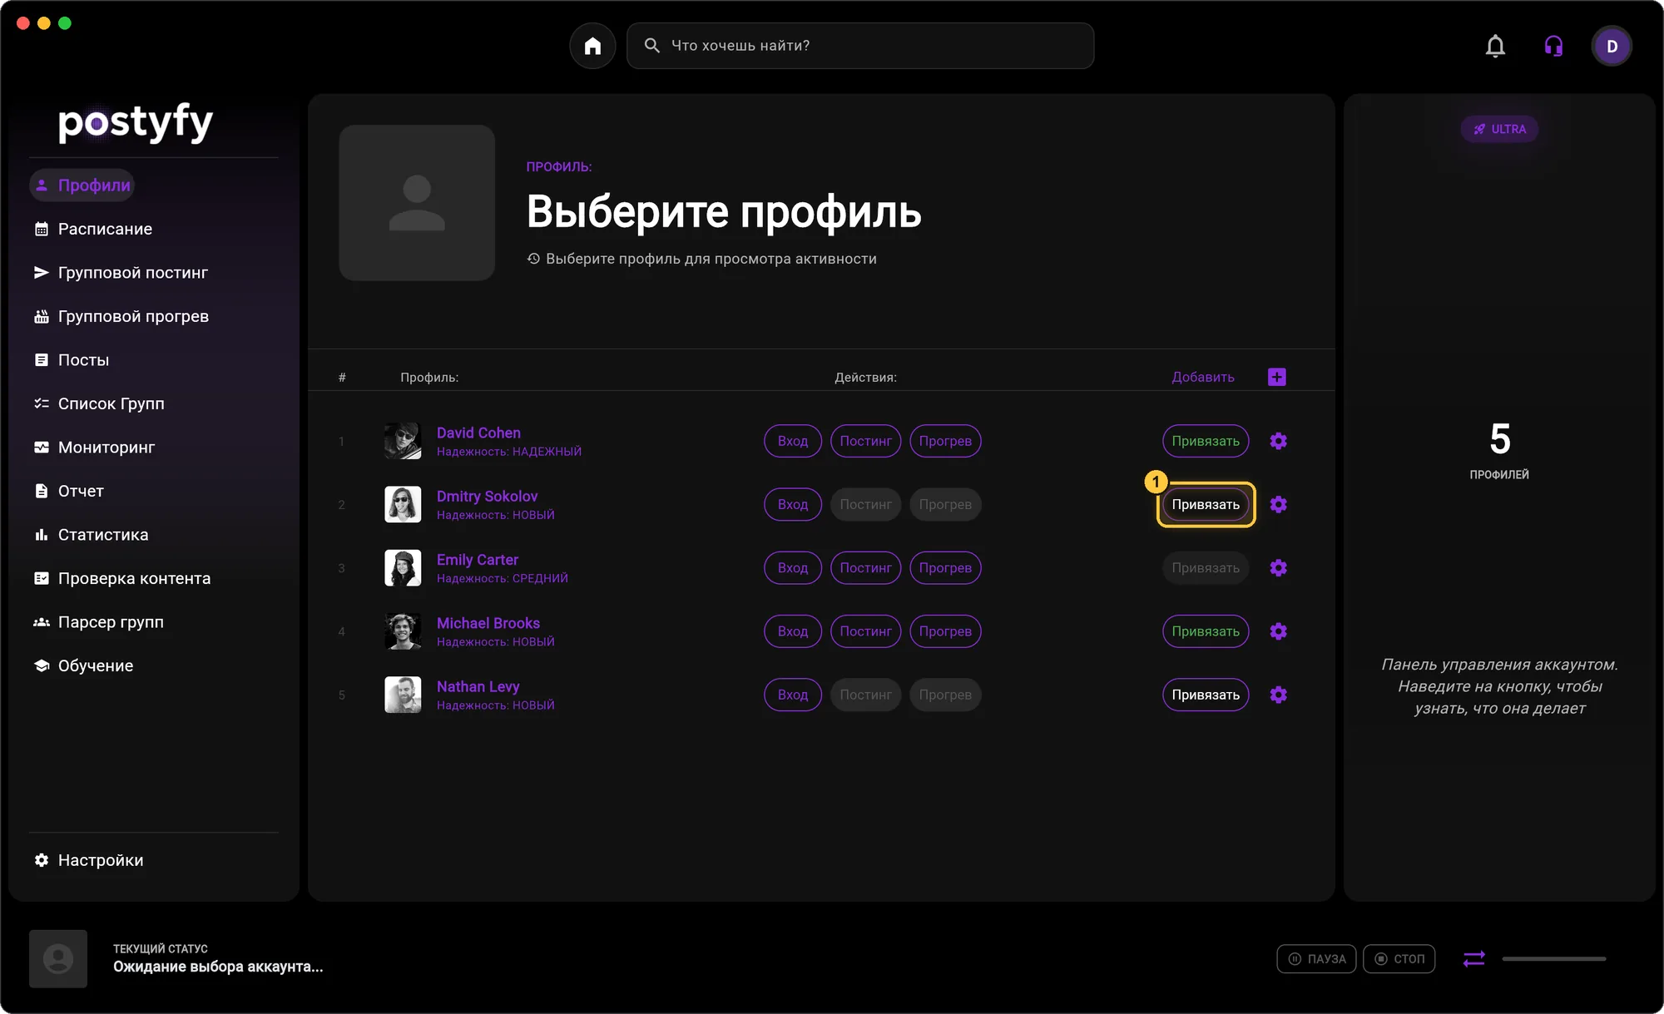Viewport: 1664px width, 1014px height.
Task: Open settings gear for Emily Carter
Action: click(1279, 567)
